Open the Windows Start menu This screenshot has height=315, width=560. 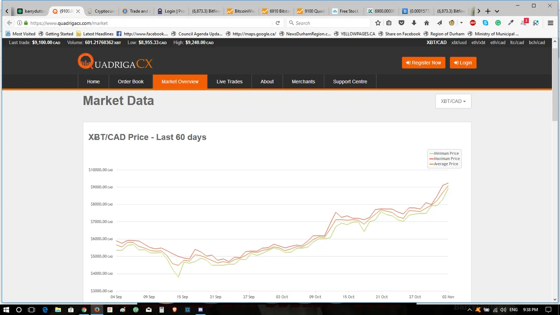coord(6,310)
